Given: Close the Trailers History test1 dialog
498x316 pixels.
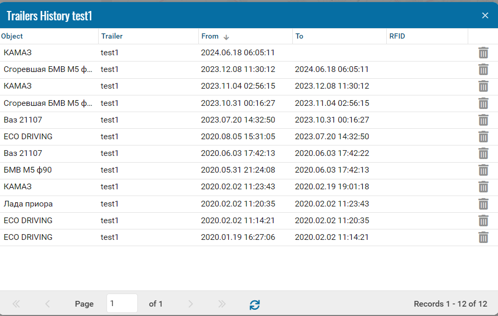Looking at the screenshot, I should click(x=485, y=16).
